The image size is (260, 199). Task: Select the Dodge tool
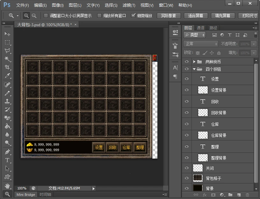click(x=7, y=143)
